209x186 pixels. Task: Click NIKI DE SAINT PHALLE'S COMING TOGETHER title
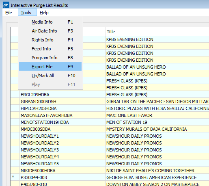coord(150,171)
